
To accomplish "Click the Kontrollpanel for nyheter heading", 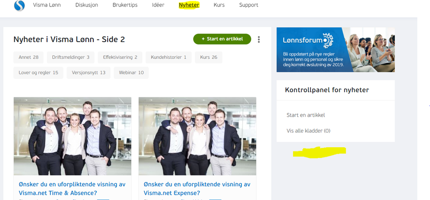I will [x=327, y=90].
